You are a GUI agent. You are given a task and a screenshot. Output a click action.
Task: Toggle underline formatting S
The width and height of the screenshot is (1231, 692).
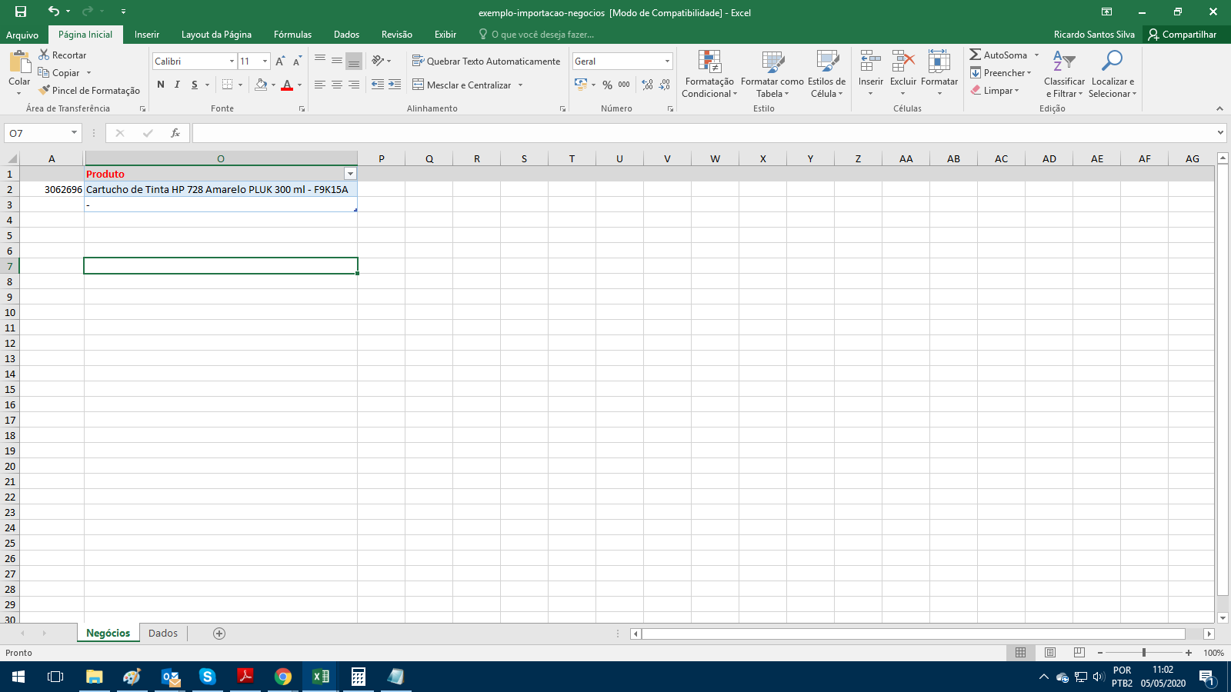tap(195, 85)
